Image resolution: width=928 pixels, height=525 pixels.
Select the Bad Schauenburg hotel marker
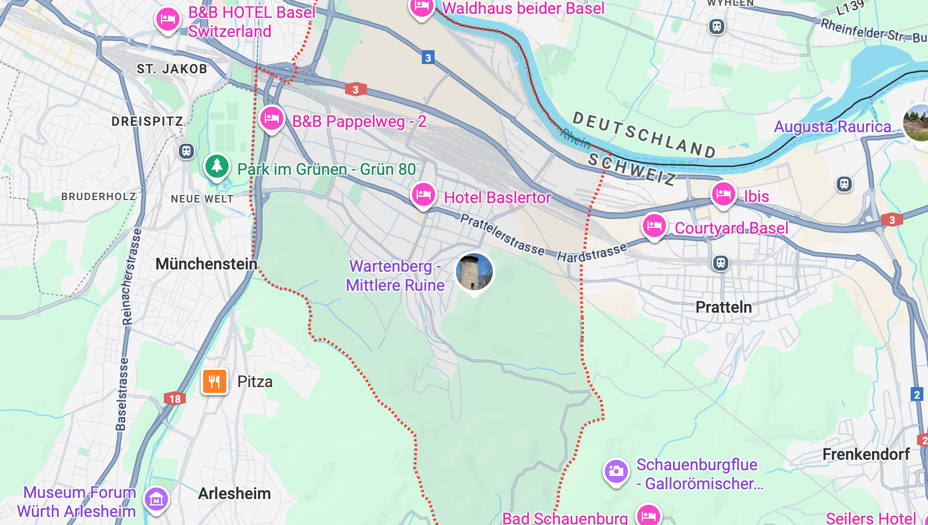(648, 515)
